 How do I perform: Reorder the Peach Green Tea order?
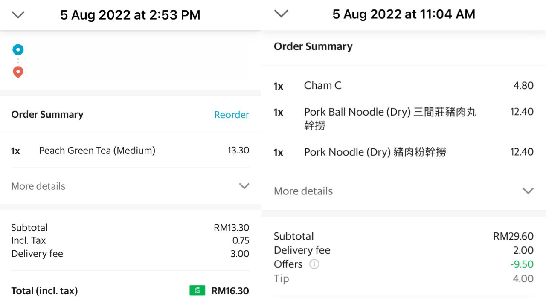(232, 115)
